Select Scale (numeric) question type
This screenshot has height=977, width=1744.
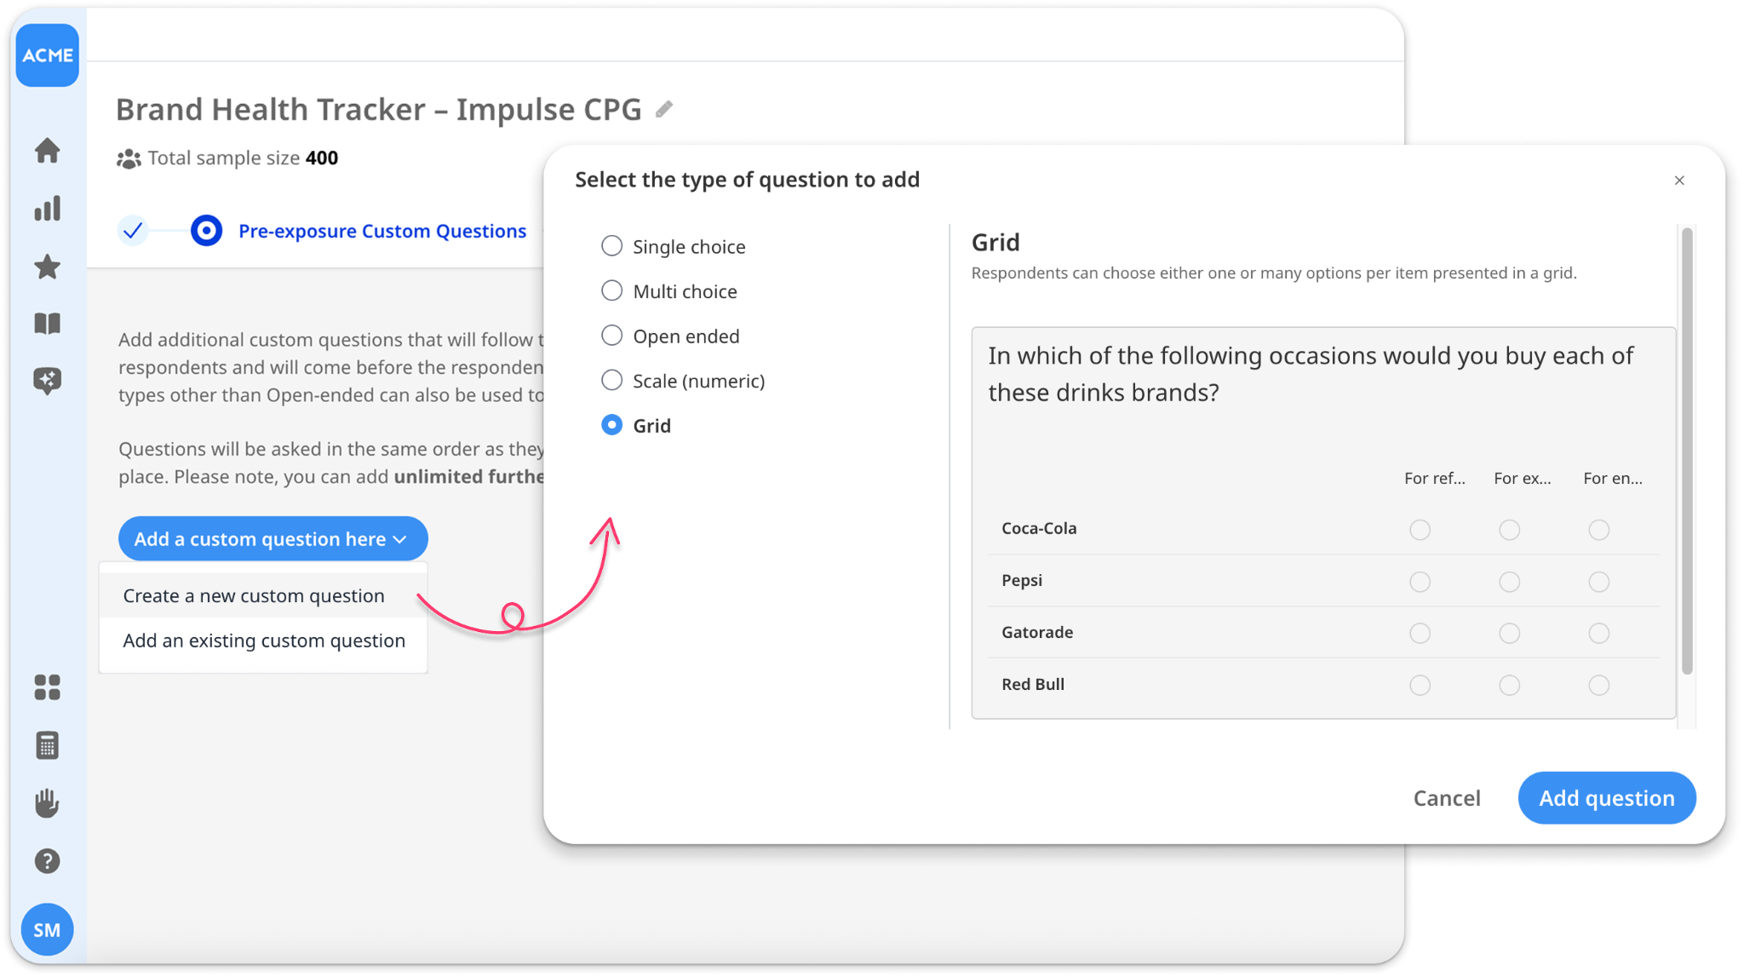(611, 381)
